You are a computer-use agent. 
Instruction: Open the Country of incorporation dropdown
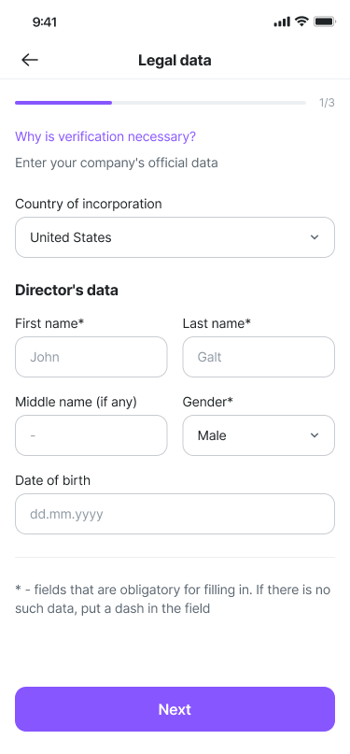(175, 237)
